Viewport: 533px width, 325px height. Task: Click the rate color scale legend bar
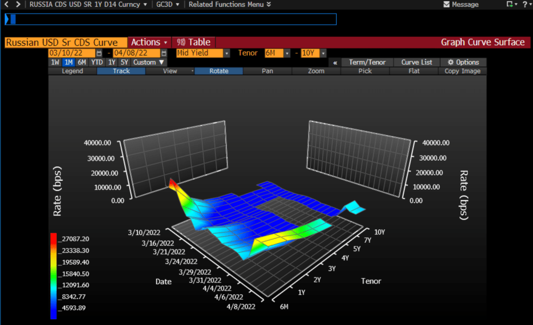click(54, 276)
